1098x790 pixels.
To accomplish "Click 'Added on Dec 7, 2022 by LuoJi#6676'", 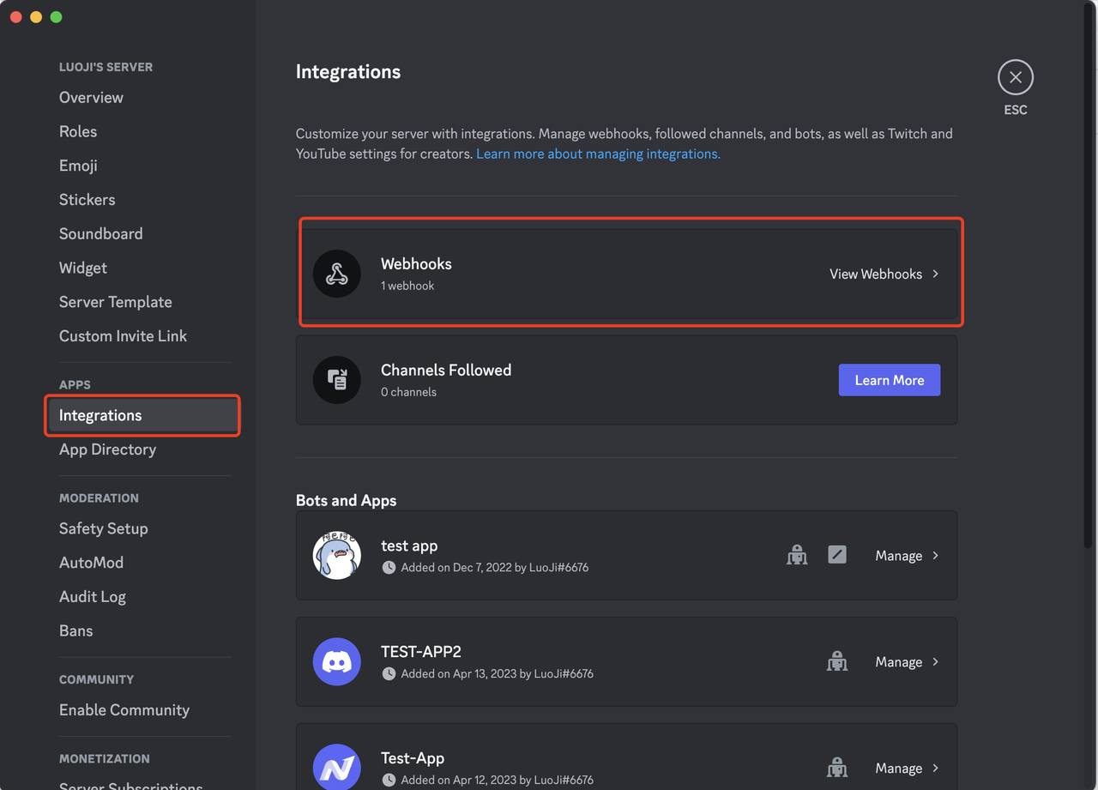I will [495, 567].
